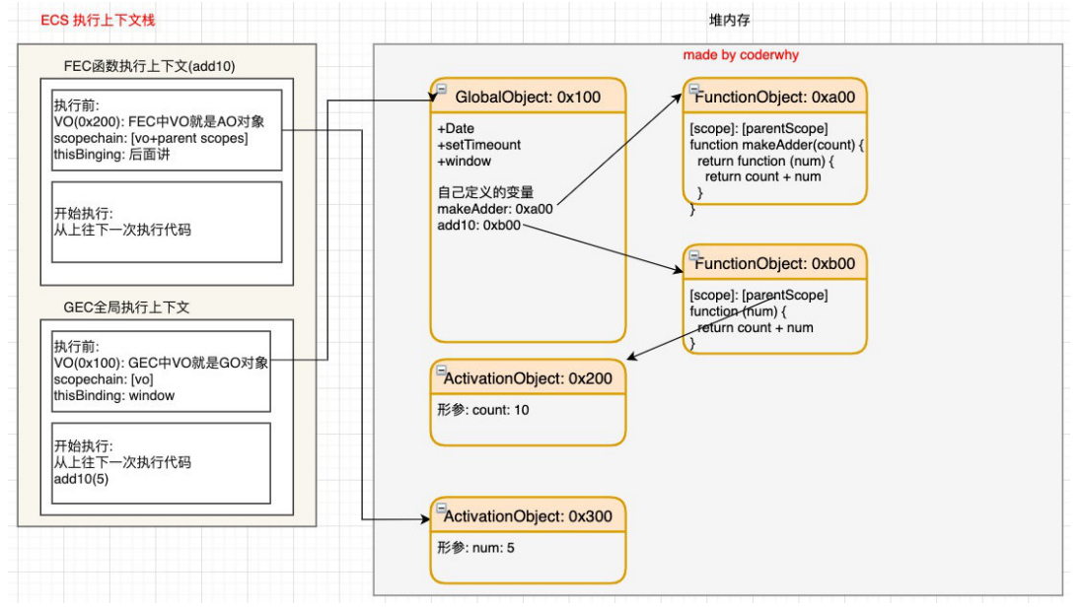
Task: Click '形参: num: 5' text
Action: (475, 548)
